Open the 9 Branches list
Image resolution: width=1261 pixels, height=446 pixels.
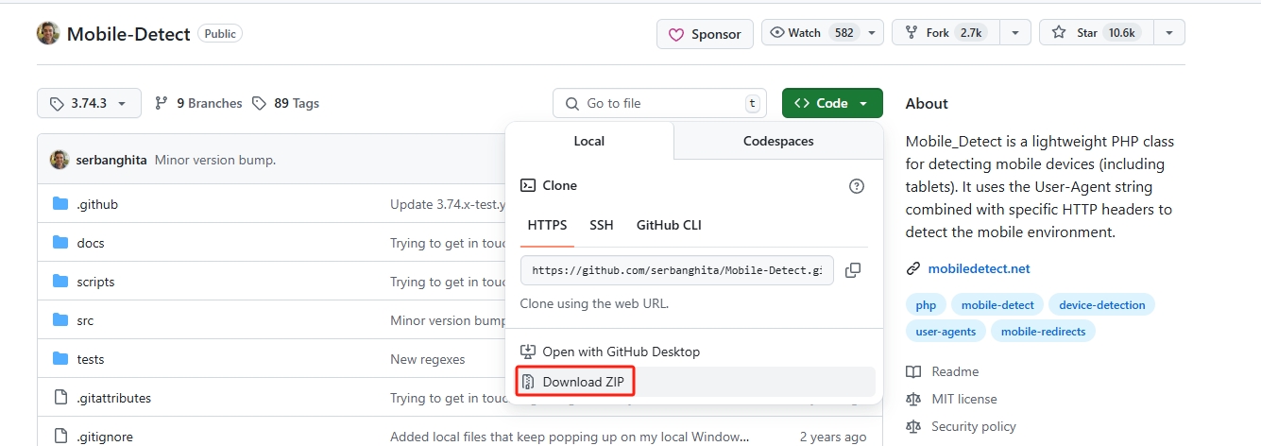198,103
